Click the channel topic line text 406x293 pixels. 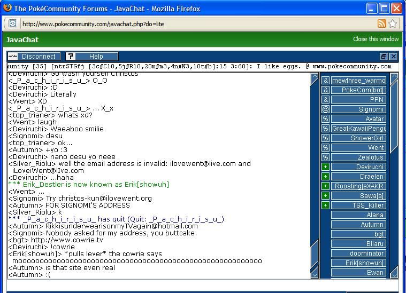click(200, 66)
